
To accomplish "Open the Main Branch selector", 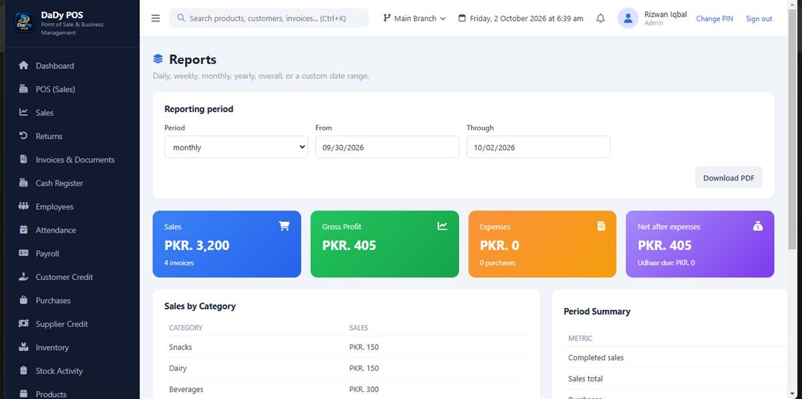I will [x=414, y=18].
